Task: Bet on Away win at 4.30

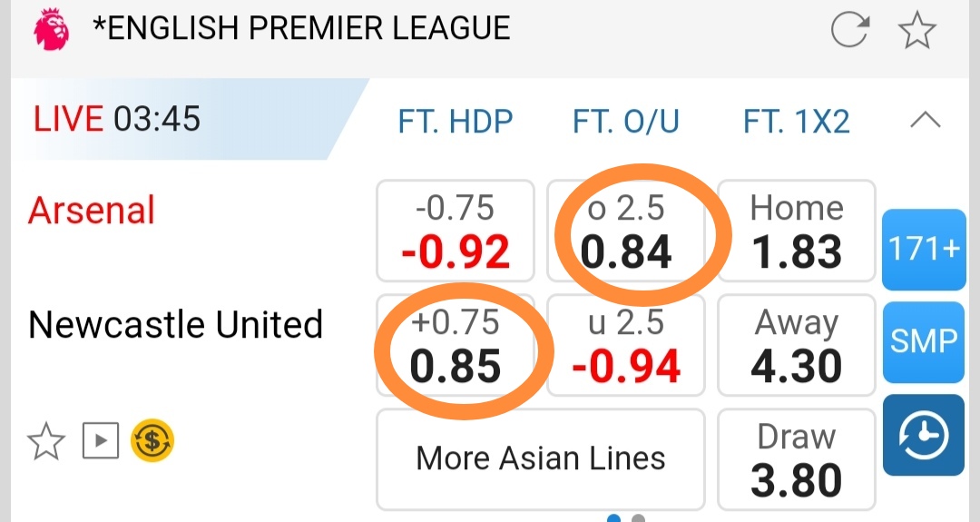Action: pyautogui.click(x=797, y=347)
